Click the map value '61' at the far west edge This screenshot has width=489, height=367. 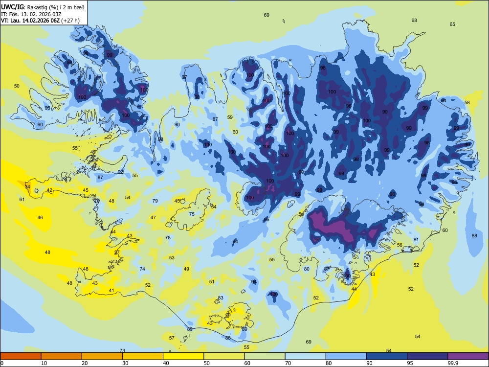[22, 199]
